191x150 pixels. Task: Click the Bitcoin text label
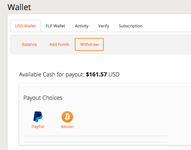(x=67, y=127)
